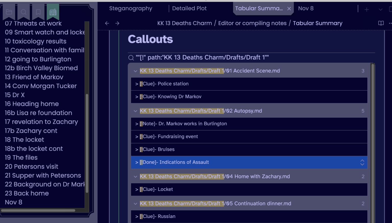Image resolution: width=392 pixels, height=223 pixels.
Task: Open the Editor or compiling notes breadcrumb
Action: (252, 23)
